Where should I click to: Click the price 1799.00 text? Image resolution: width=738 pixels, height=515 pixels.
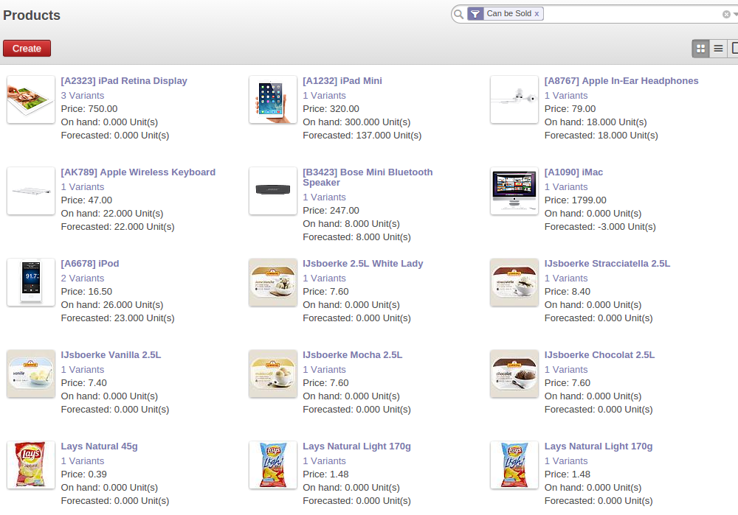575,200
